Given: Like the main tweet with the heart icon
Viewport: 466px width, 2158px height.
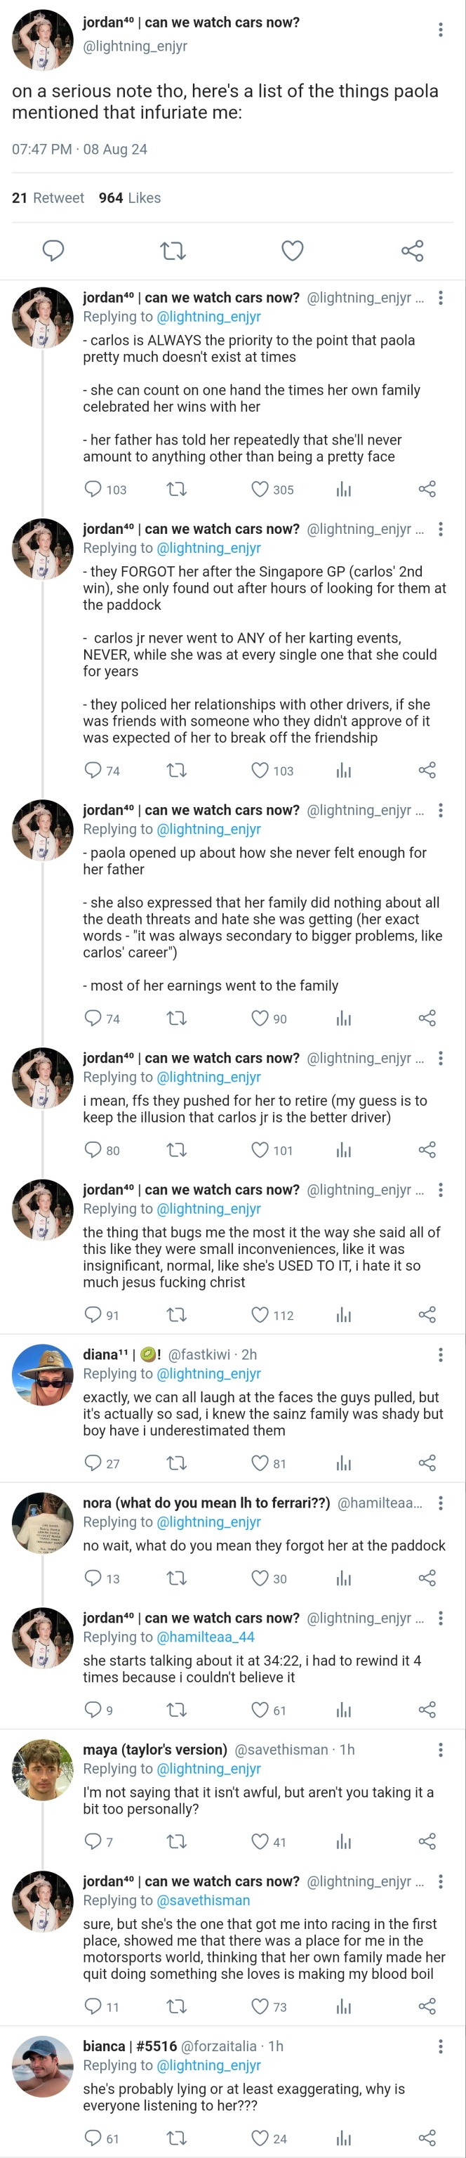Looking at the screenshot, I should [292, 251].
